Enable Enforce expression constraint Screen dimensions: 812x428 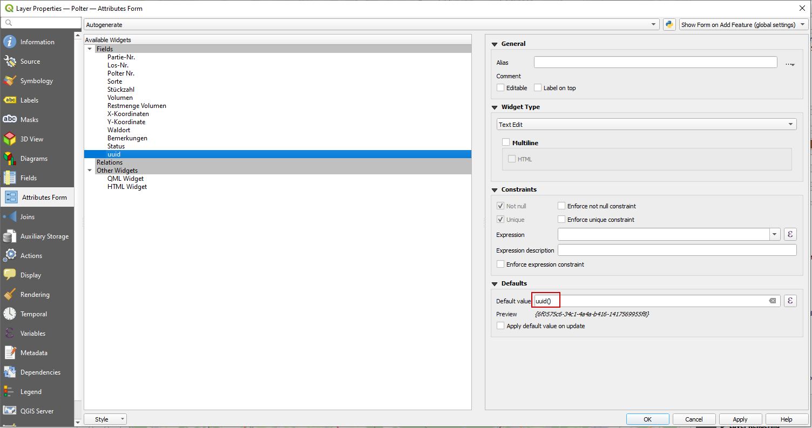click(x=500, y=264)
